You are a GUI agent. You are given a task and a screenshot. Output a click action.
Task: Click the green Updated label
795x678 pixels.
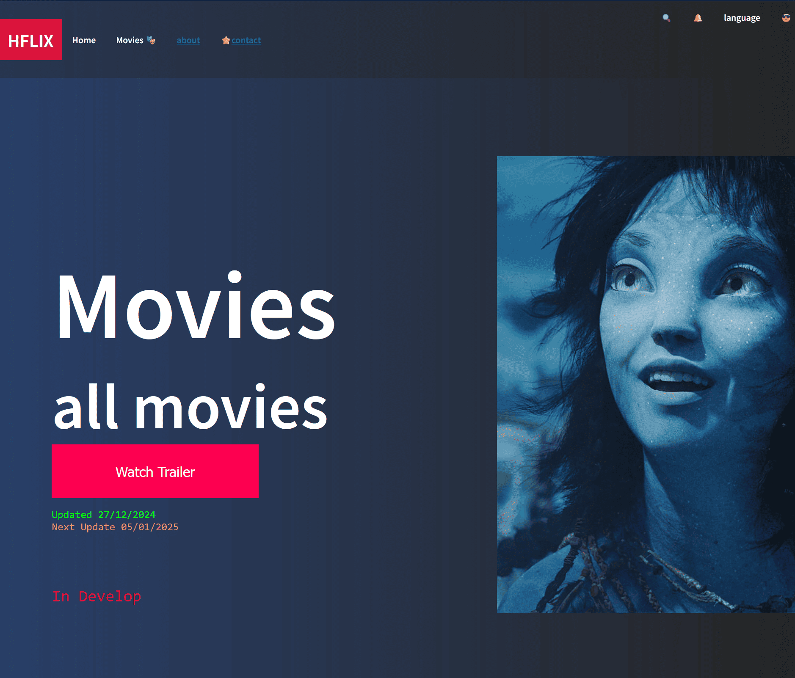coord(72,515)
